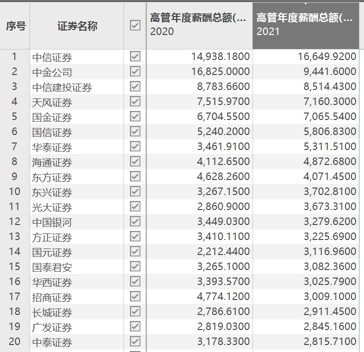Select the 华西证券 name cell
The width and height of the screenshot is (364, 352).
pyautogui.click(x=76, y=281)
